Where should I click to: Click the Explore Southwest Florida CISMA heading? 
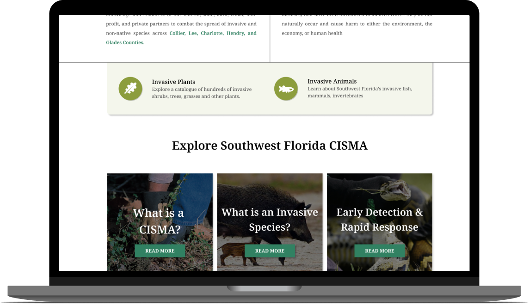(x=270, y=146)
